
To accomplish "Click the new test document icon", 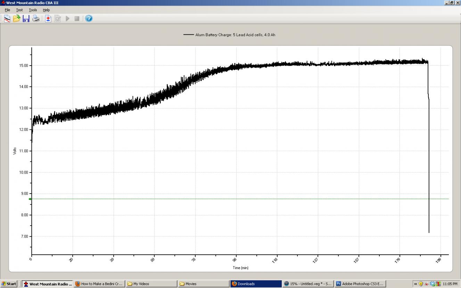I will pyautogui.click(x=48, y=19).
